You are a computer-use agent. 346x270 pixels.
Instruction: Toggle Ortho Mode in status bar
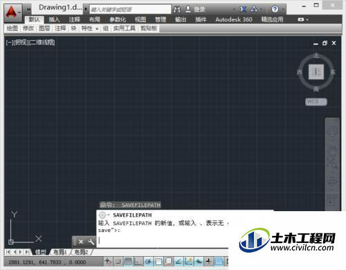138,262
